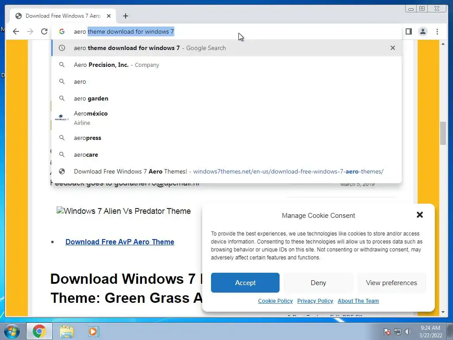
Task: Click the search icon beside aerocare
Action: tap(62, 155)
